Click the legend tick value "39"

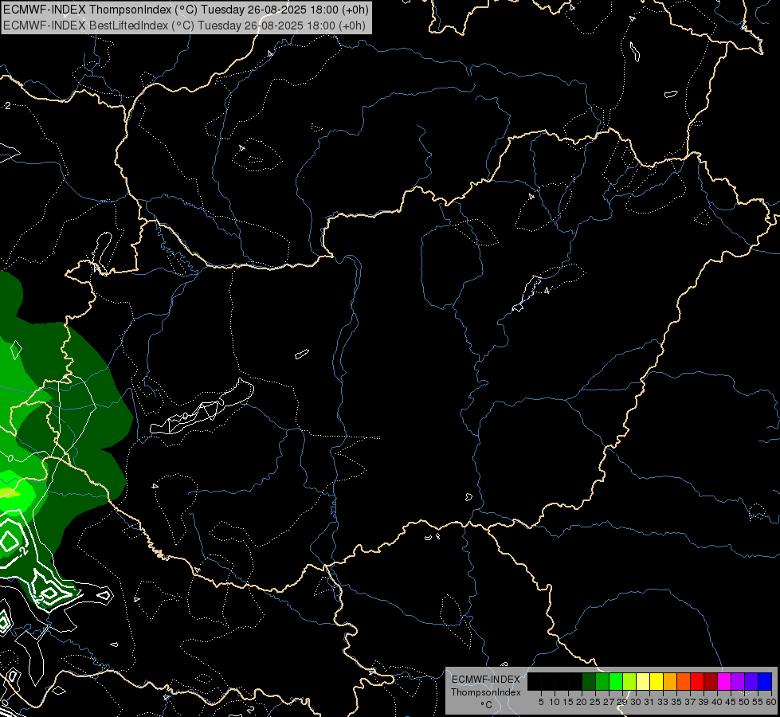[704, 702]
